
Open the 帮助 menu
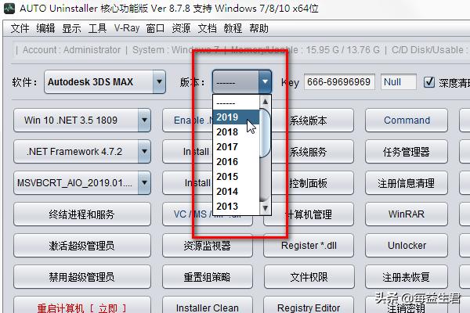(258, 28)
